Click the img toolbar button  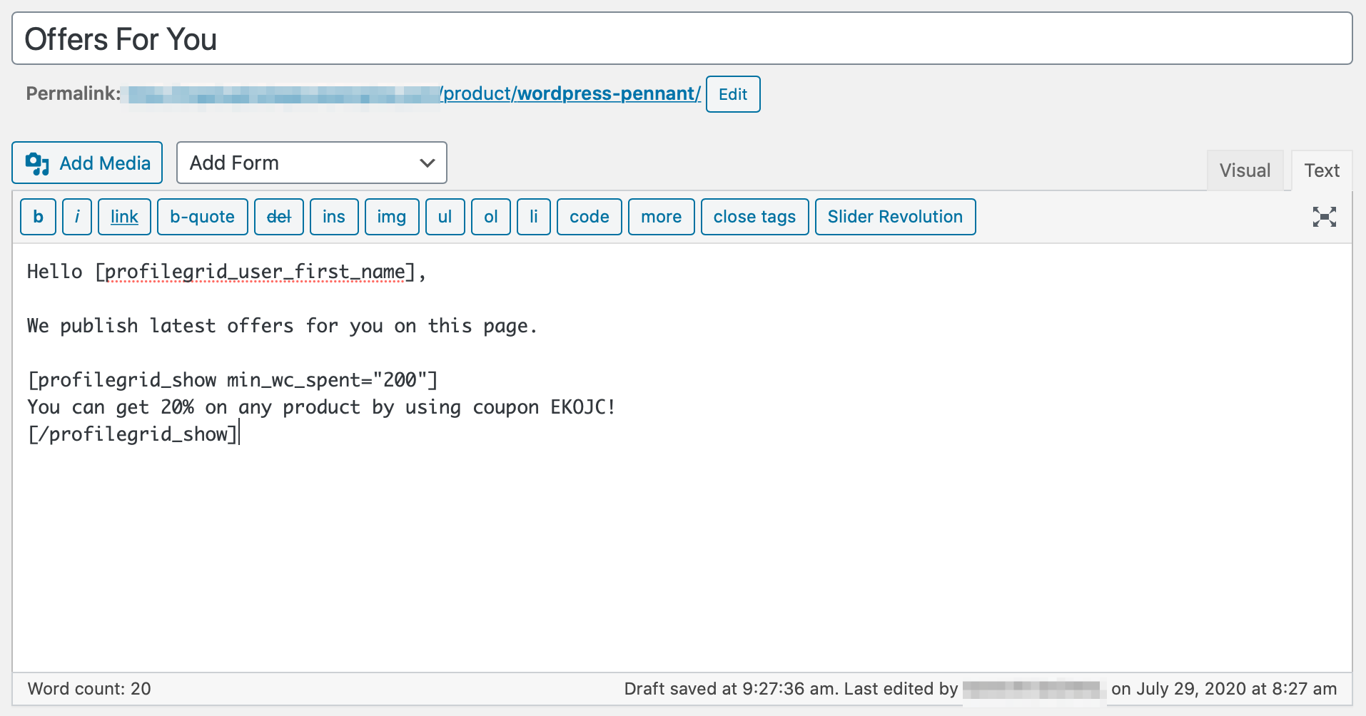391,216
